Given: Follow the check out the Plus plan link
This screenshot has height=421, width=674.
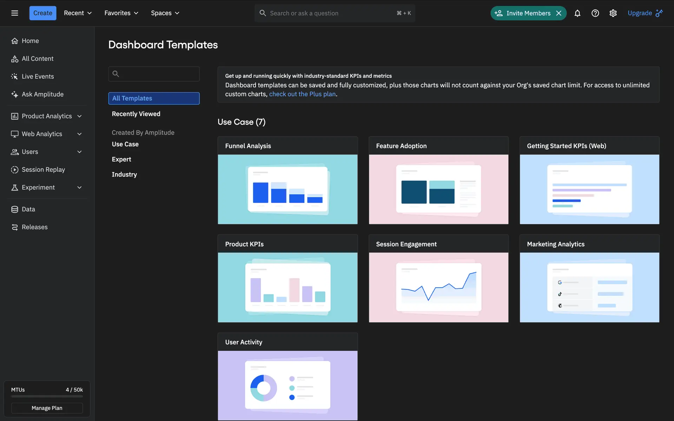Looking at the screenshot, I should point(302,94).
